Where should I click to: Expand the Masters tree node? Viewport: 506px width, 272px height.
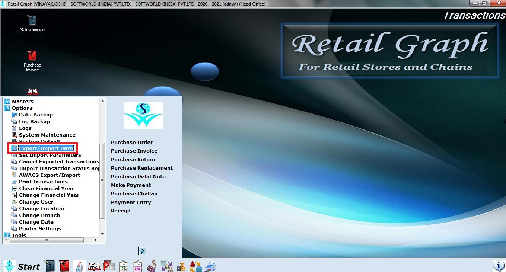click(7, 101)
